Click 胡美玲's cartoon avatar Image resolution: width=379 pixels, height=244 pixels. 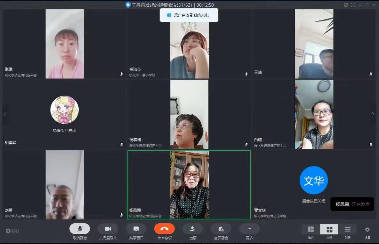(x=65, y=110)
